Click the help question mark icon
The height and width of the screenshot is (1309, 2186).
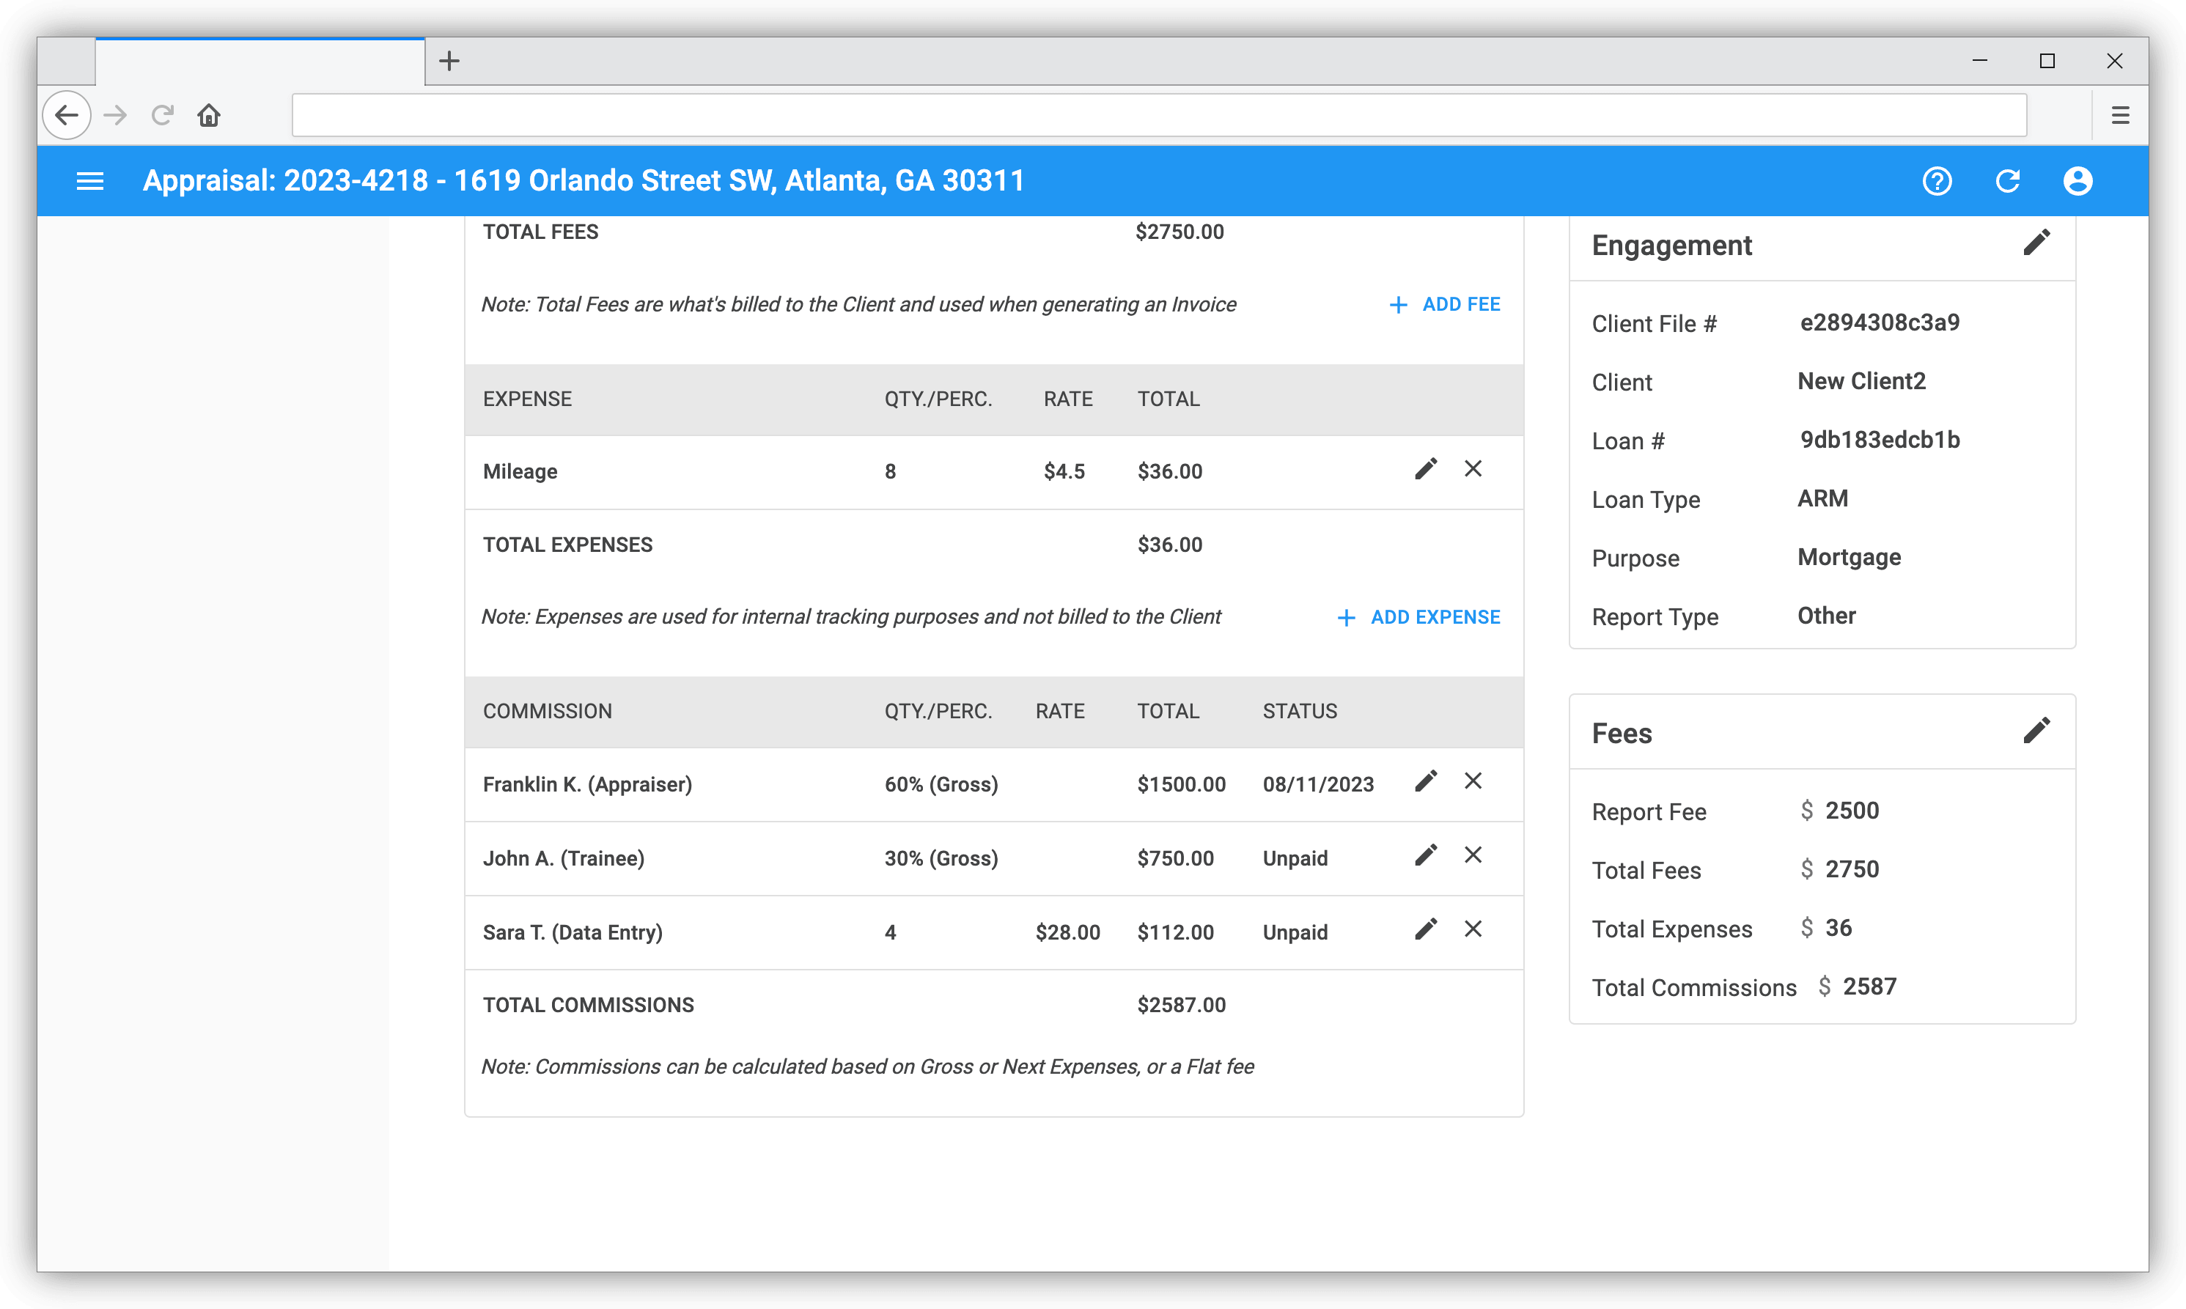click(1936, 181)
